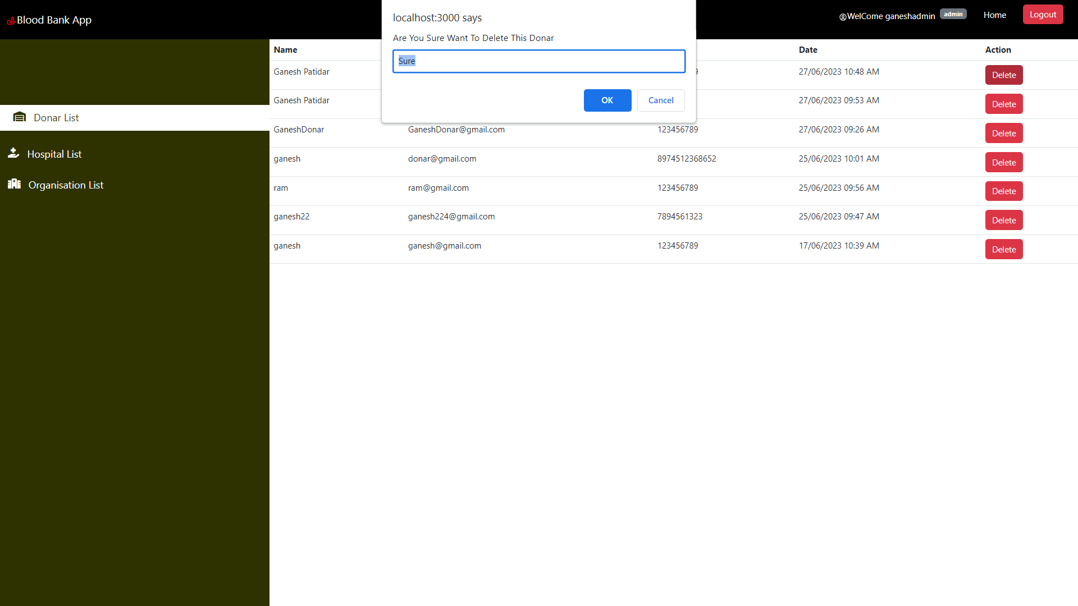Delete the donor named ram

pyautogui.click(x=1003, y=191)
